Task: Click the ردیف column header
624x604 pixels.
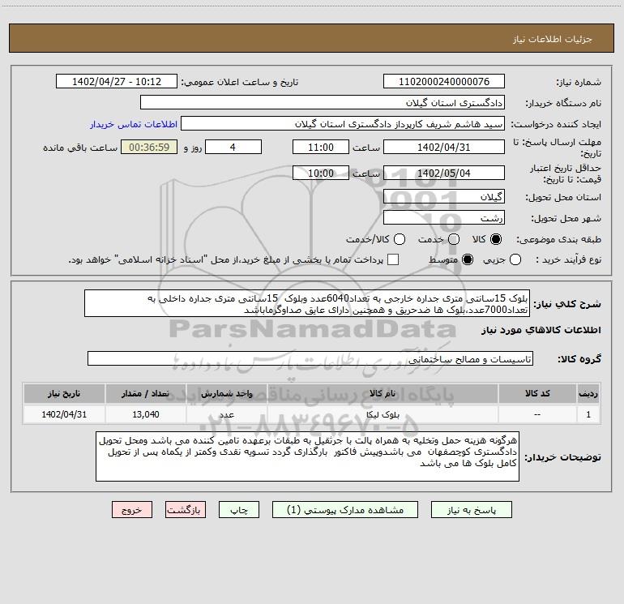Action: click(x=588, y=393)
